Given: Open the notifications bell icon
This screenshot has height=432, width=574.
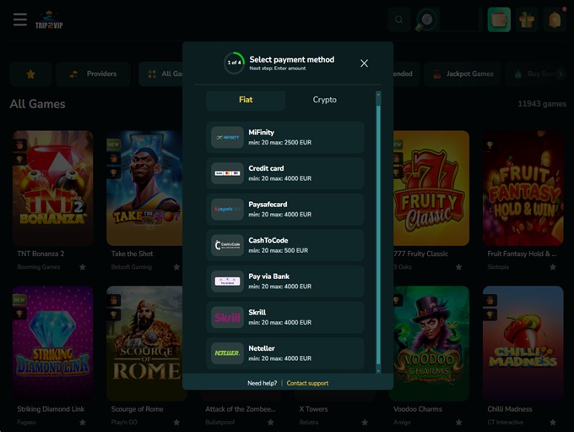Looking at the screenshot, I should 555,19.
